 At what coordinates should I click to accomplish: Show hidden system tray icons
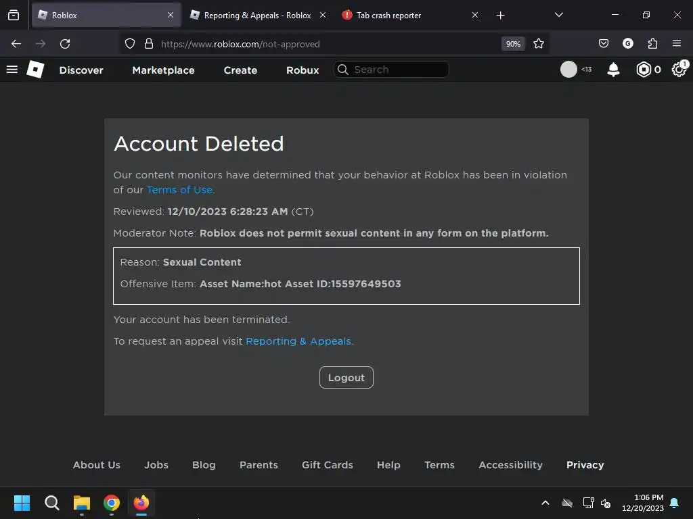pos(545,503)
